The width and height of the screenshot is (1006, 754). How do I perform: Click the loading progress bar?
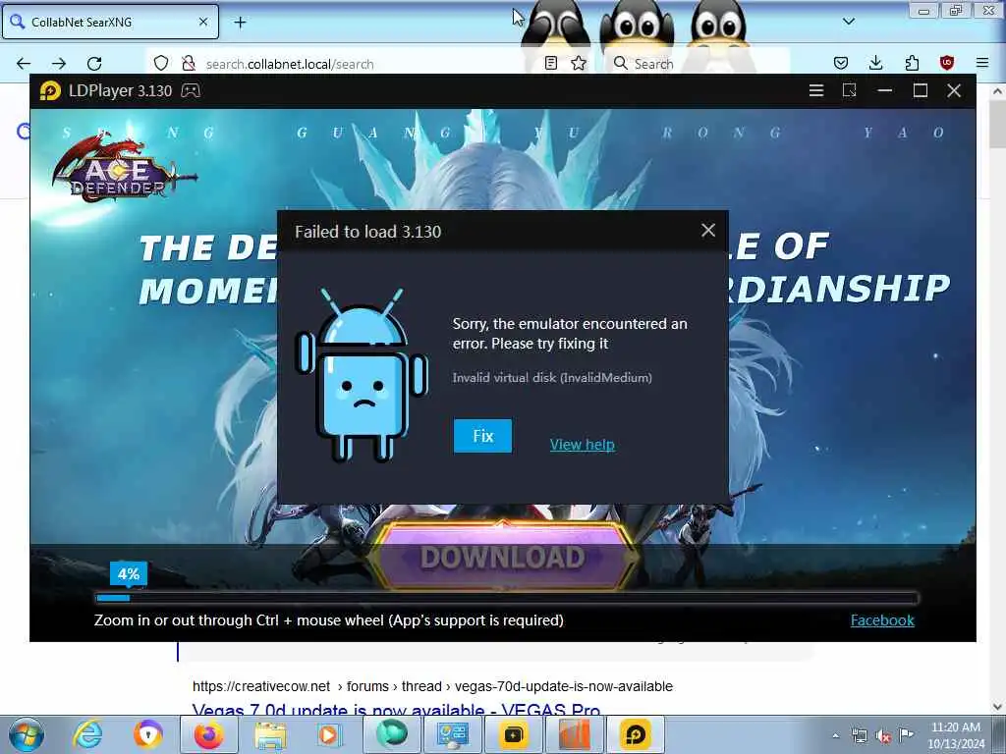(507, 598)
